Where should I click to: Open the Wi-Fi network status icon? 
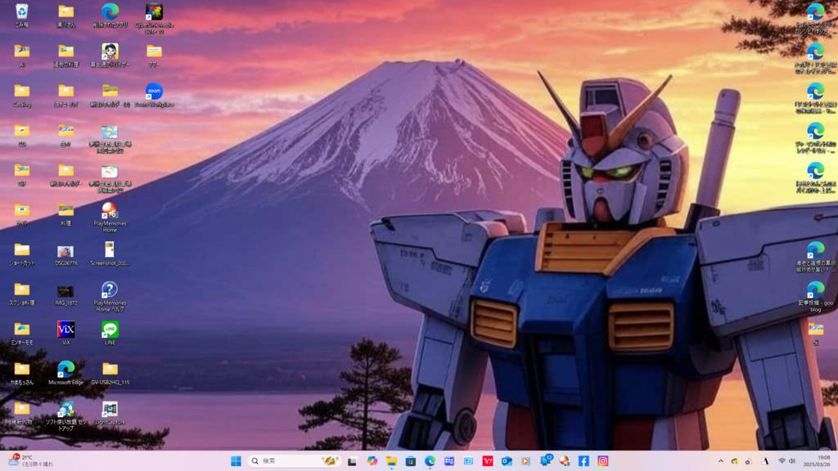(782, 461)
